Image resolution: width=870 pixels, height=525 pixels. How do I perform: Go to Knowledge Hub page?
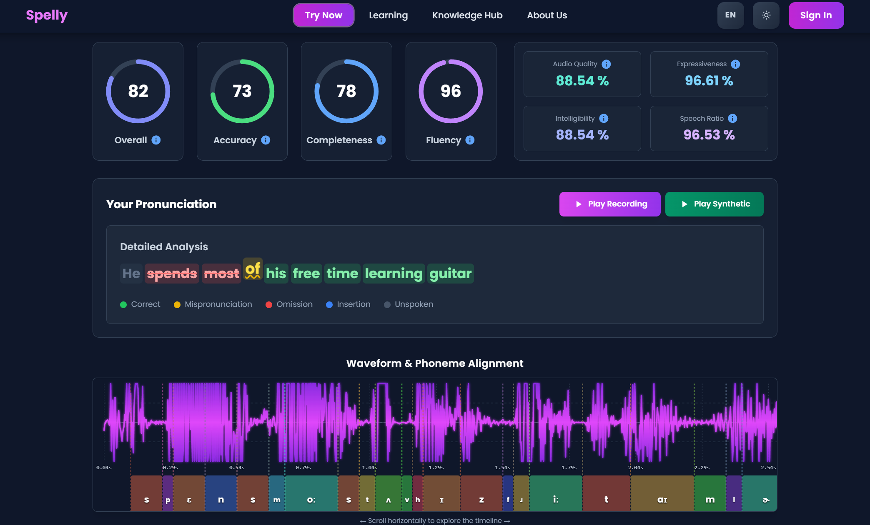(x=467, y=15)
